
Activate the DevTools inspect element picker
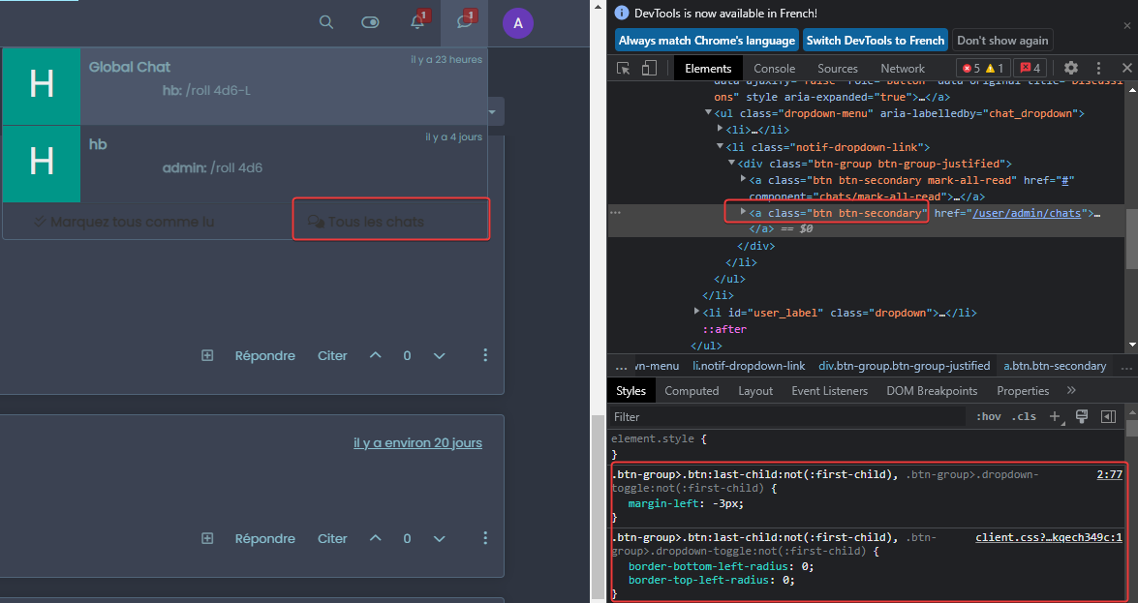tap(624, 69)
